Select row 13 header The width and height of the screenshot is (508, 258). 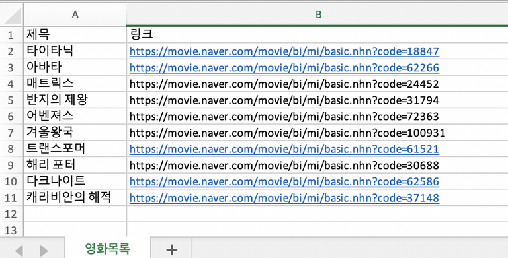coord(11,230)
